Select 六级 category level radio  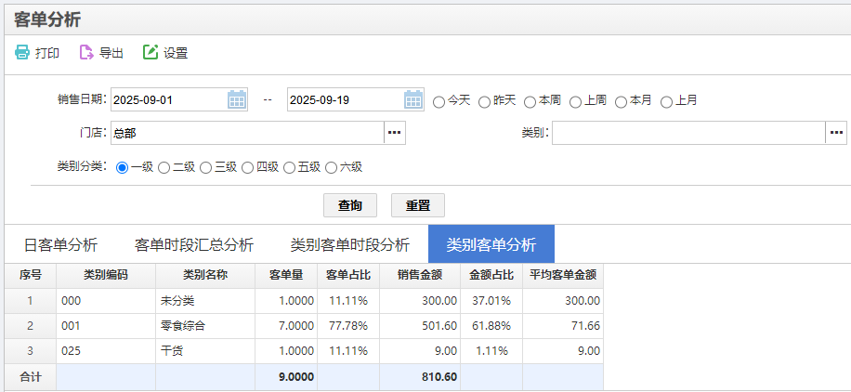[x=332, y=168]
